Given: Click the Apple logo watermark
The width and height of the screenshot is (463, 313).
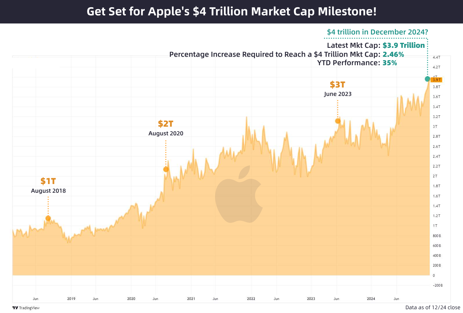Looking at the screenshot, I should [x=239, y=195].
